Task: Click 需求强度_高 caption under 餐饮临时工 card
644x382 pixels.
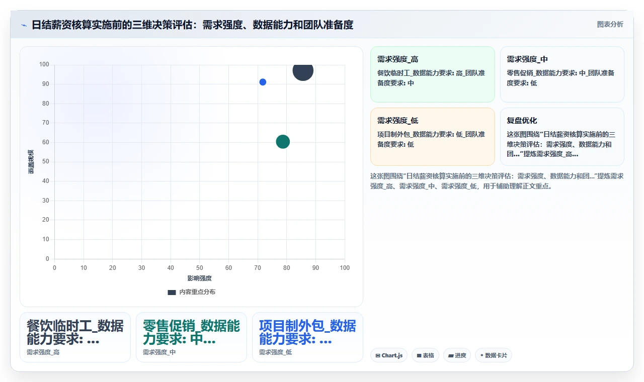Action: click(43, 352)
